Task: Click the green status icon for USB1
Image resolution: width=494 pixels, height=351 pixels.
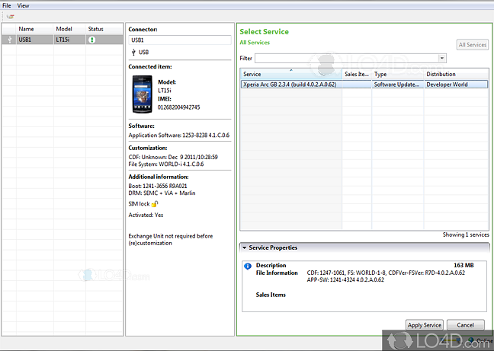Action: point(91,40)
